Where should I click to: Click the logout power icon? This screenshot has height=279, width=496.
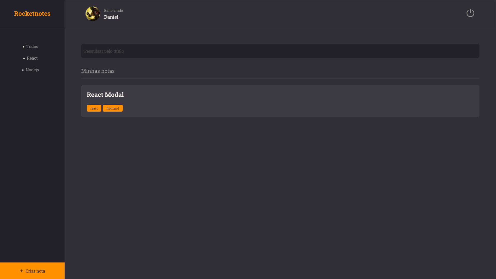pyautogui.click(x=470, y=13)
